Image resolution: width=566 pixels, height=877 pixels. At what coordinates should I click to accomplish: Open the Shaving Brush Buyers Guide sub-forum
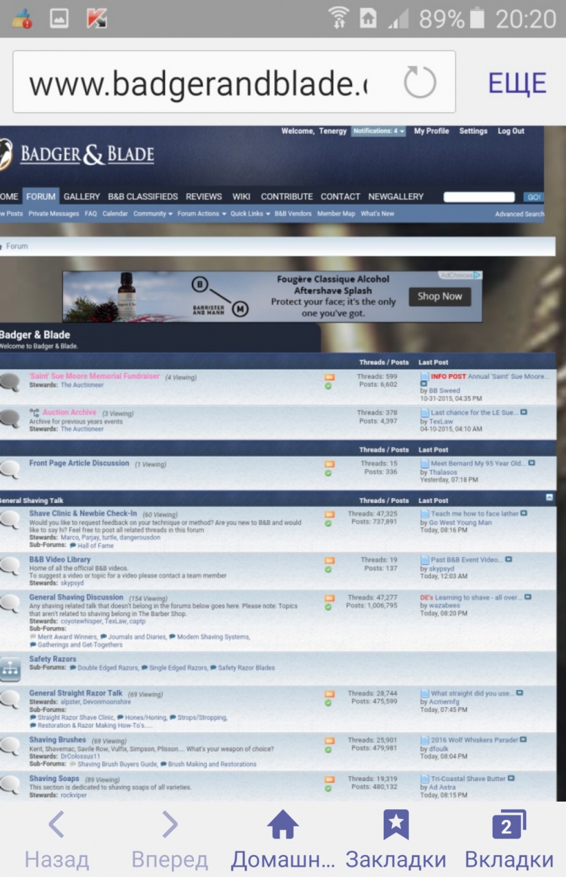[116, 764]
